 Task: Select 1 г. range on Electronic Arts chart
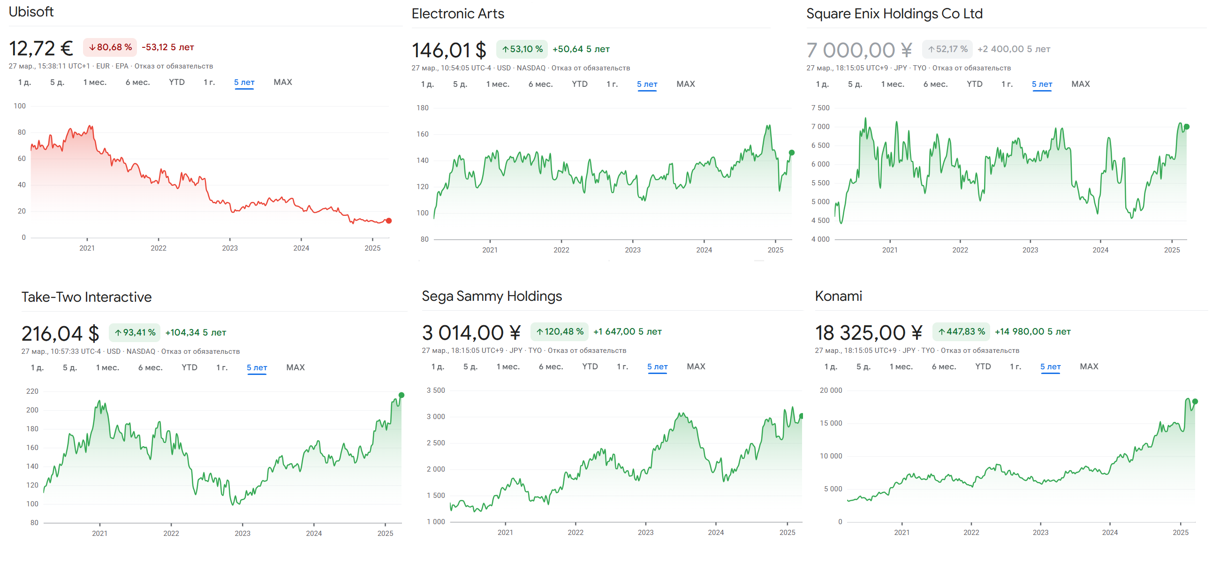click(x=612, y=84)
